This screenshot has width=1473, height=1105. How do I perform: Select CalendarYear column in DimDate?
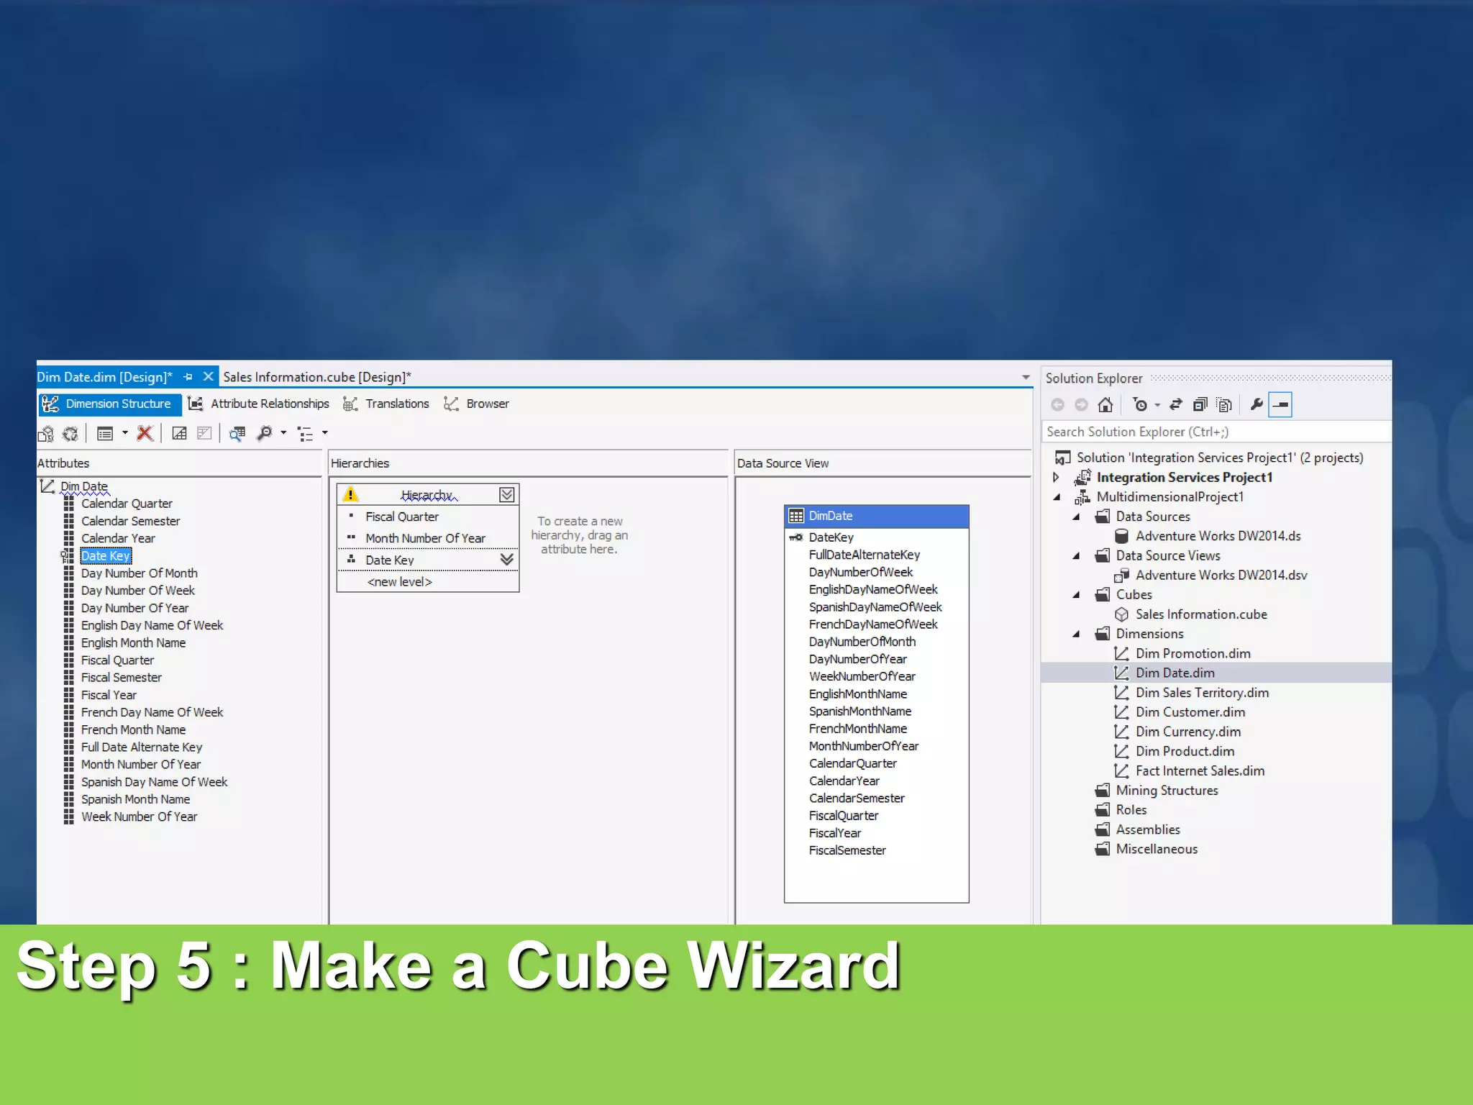[844, 781]
